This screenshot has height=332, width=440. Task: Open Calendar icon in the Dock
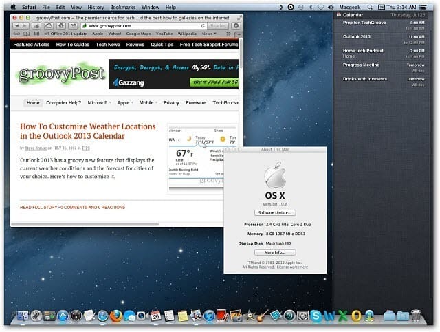(156, 316)
